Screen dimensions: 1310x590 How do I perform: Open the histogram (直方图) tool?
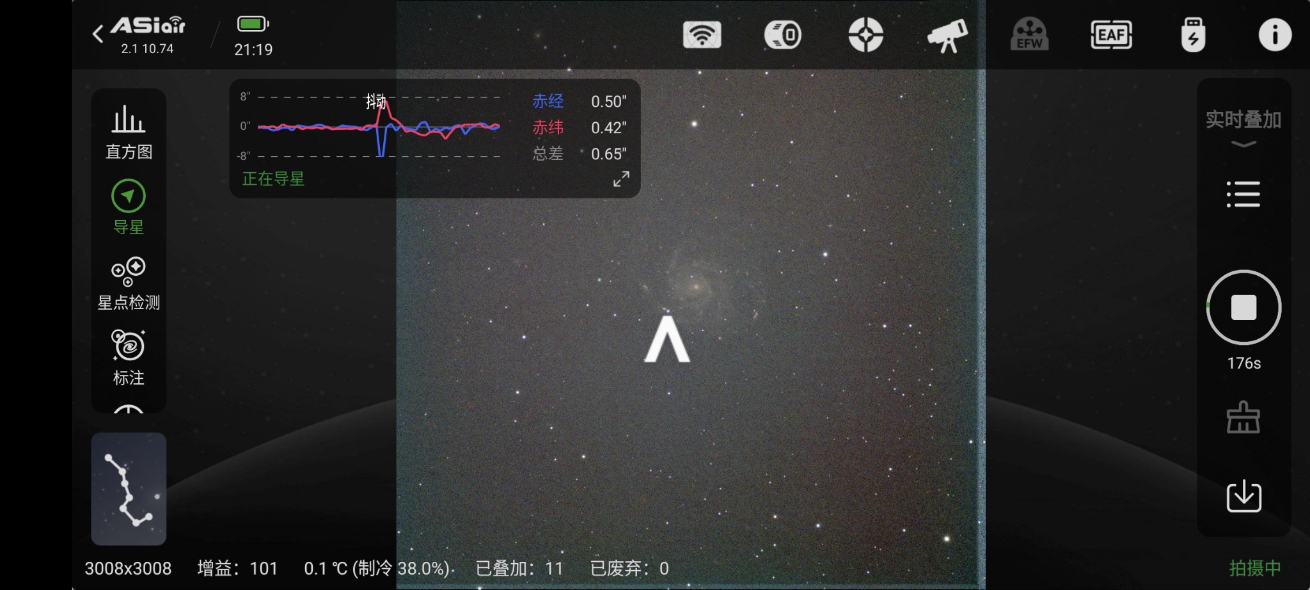click(129, 132)
